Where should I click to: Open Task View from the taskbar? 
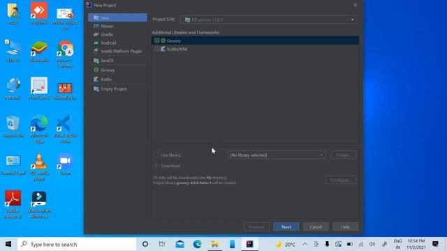click(162, 244)
